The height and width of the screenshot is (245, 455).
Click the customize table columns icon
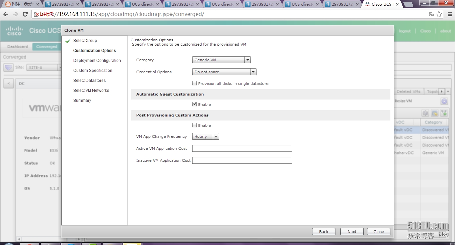coord(435,113)
